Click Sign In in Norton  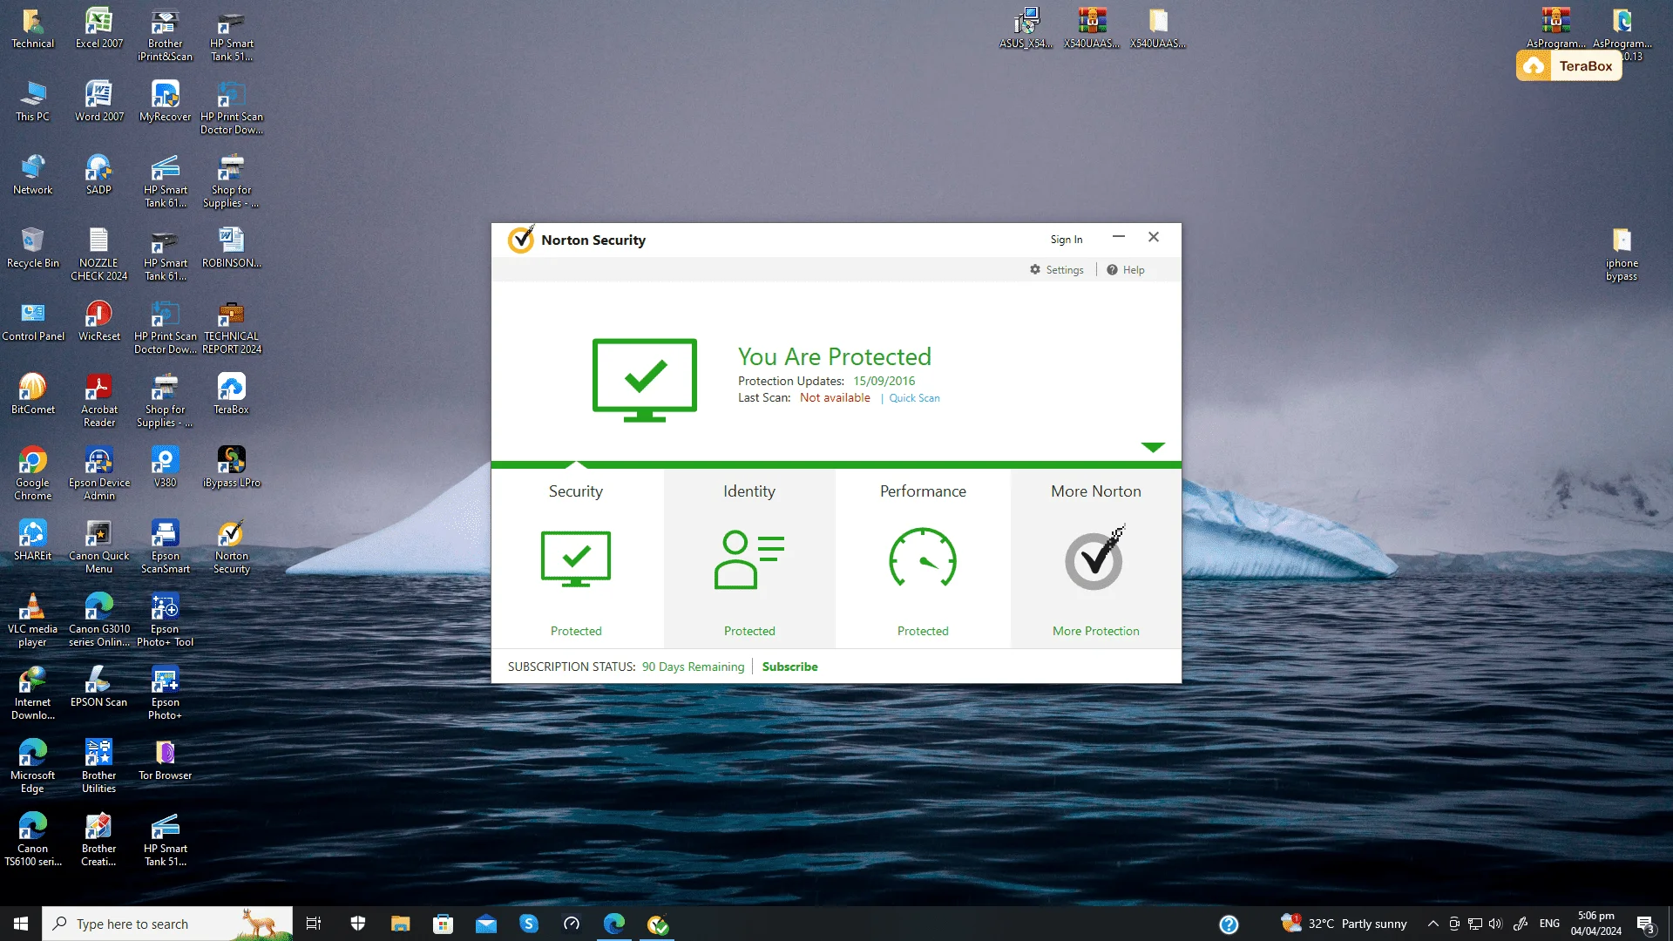(x=1067, y=240)
